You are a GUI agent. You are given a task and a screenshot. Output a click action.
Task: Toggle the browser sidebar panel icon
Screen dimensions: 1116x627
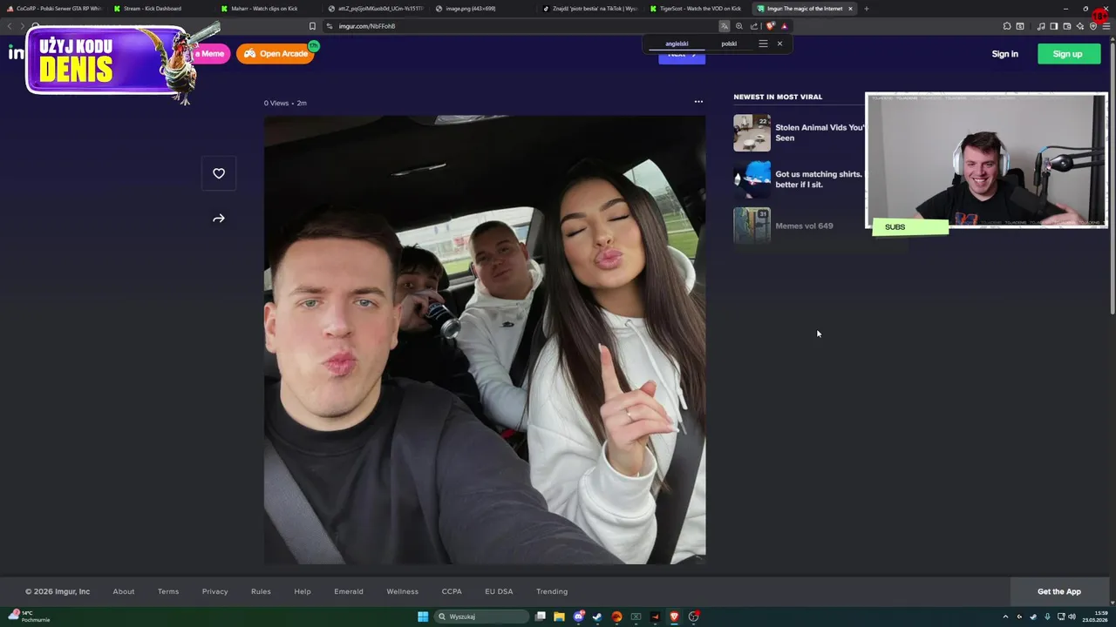[x=1054, y=26]
